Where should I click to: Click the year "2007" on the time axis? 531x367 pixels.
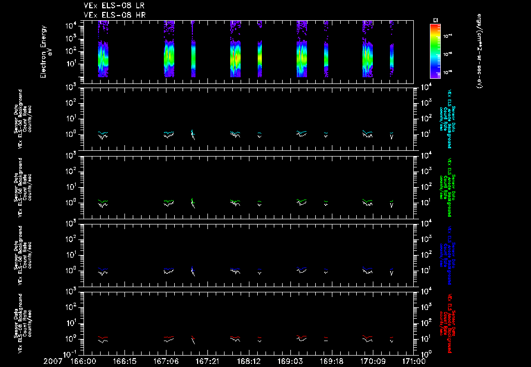[x=53, y=361]
